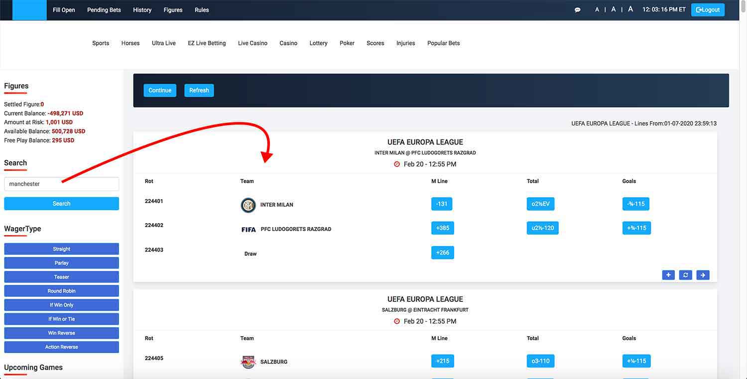Go to Casino section
Image resolution: width=747 pixels, height=379 pixels.
coord(288,43)
